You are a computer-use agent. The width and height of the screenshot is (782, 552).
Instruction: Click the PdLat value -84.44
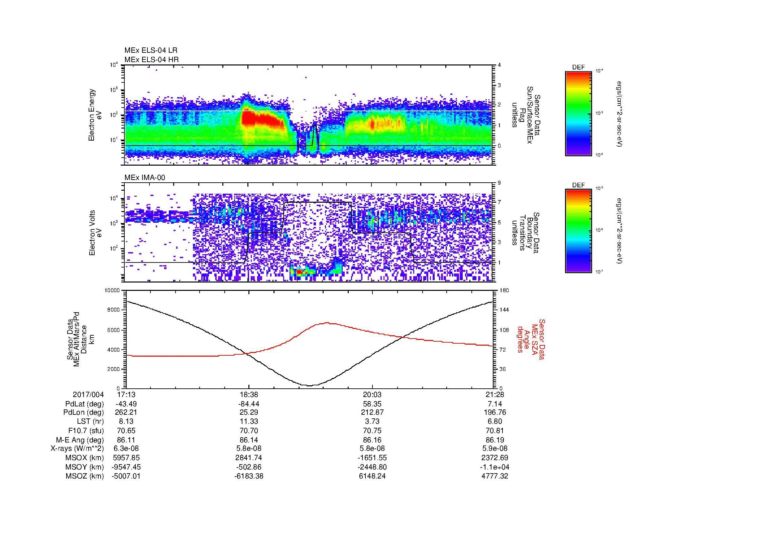(249, 404)
